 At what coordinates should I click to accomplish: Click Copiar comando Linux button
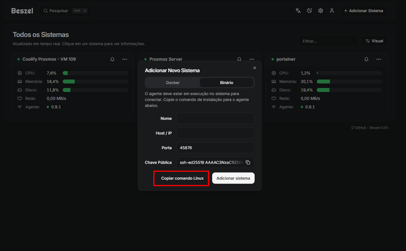182,178
